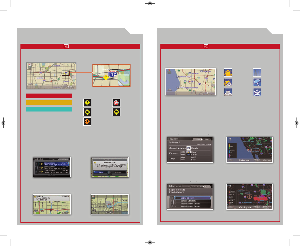This screenshot has height=246, width=300.
Task: Select the Kansas, Oklahoma row
Action: click(x=192, y=201)
